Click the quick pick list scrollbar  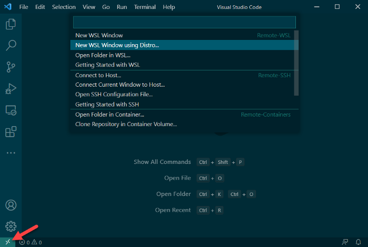click(x=296, y=63)
